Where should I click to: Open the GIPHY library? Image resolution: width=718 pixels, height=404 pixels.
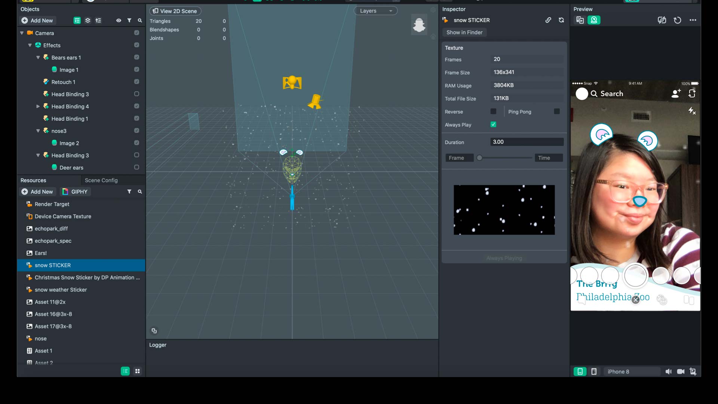(x=75, y=192)
